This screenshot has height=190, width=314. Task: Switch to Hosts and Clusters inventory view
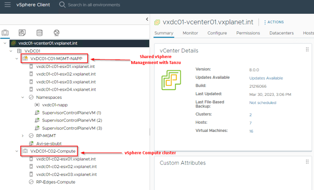pos(5,33)
